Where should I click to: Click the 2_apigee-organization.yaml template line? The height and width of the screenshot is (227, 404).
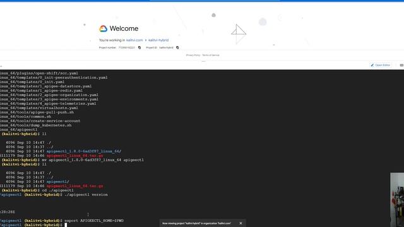click(x=49, y=95)
